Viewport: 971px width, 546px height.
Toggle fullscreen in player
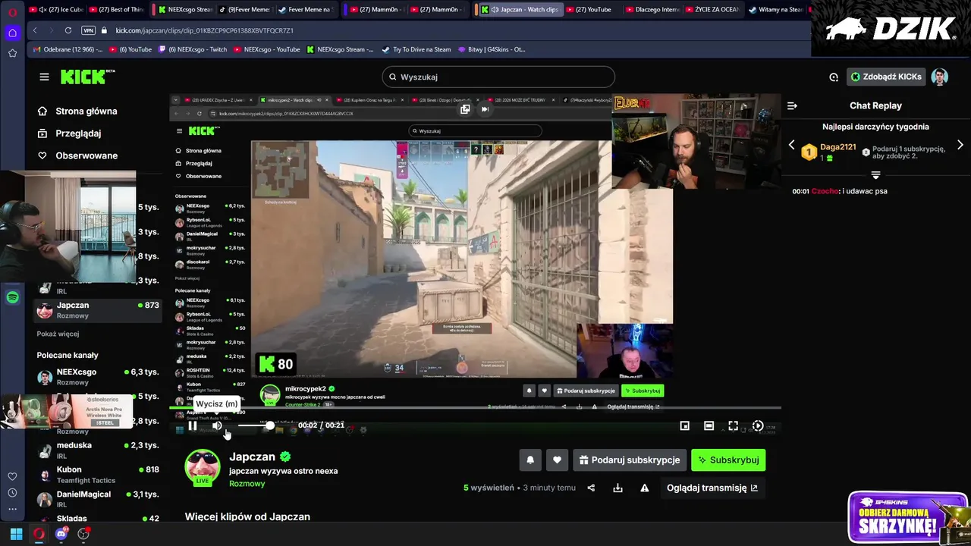pyautogui.click(x=733, y=426)
